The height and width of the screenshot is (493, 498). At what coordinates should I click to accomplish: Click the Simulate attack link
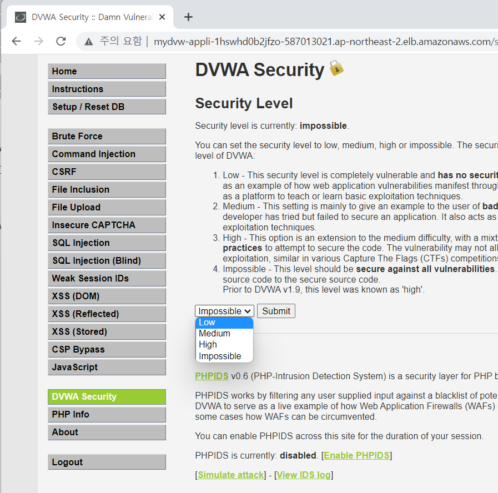point(230,475)
